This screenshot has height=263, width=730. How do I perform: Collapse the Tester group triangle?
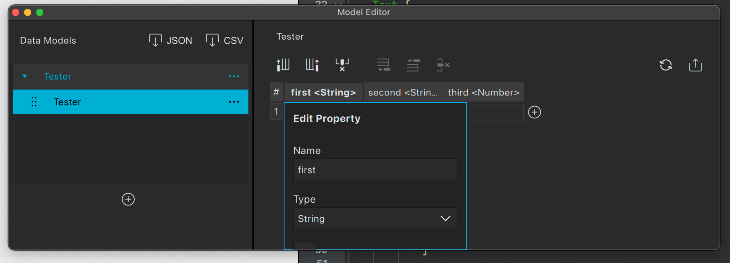pos(25,76)
